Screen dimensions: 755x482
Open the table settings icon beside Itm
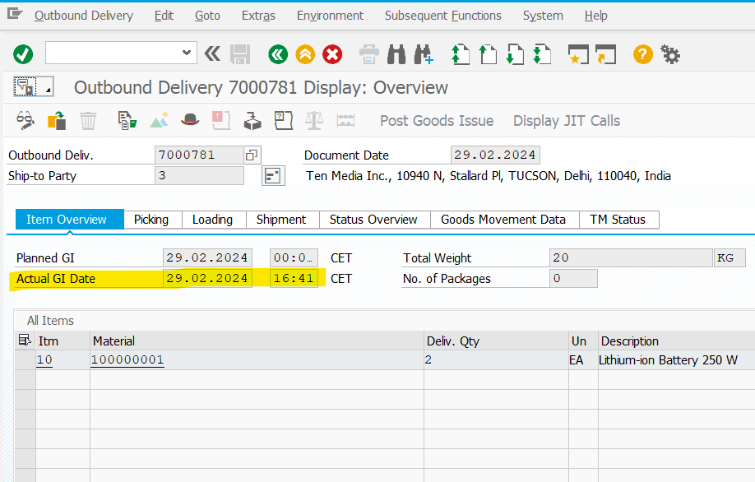click(25, 341)
